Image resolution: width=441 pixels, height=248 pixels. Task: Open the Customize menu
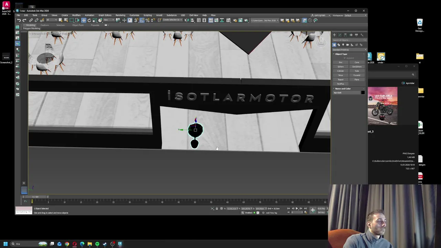134,15
